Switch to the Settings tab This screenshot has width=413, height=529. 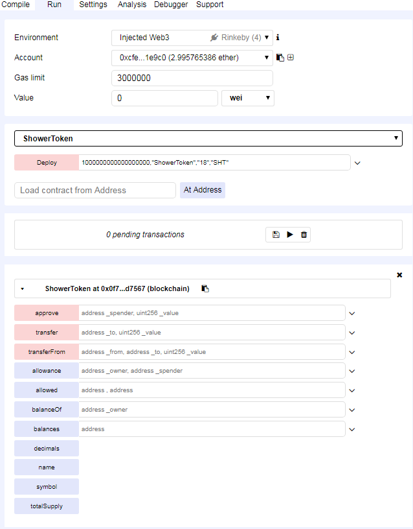coord(93,5)
